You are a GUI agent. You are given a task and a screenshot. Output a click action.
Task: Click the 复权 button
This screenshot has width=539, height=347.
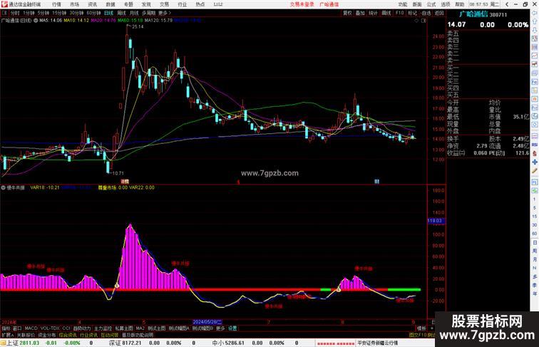pyautogui.click(x=347, y=13)
